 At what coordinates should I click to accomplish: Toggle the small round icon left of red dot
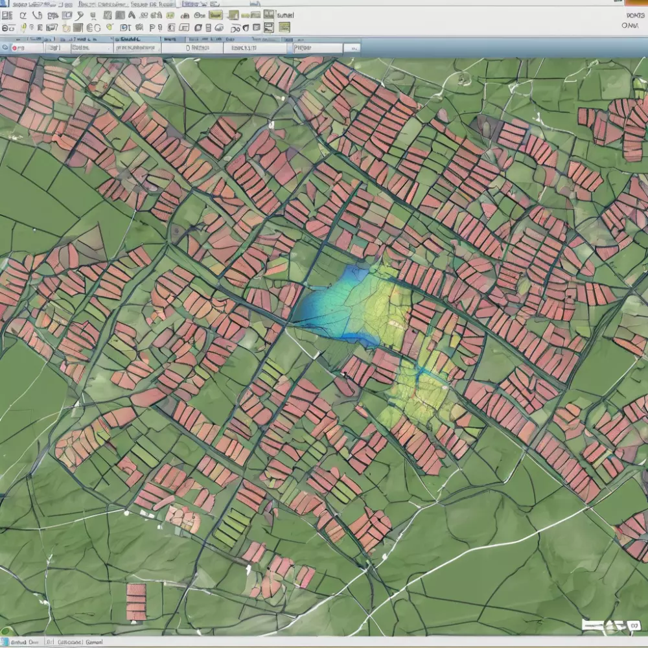point(6,48)
